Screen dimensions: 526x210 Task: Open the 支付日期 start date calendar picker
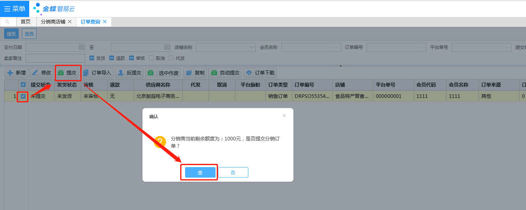pos(81,47)
